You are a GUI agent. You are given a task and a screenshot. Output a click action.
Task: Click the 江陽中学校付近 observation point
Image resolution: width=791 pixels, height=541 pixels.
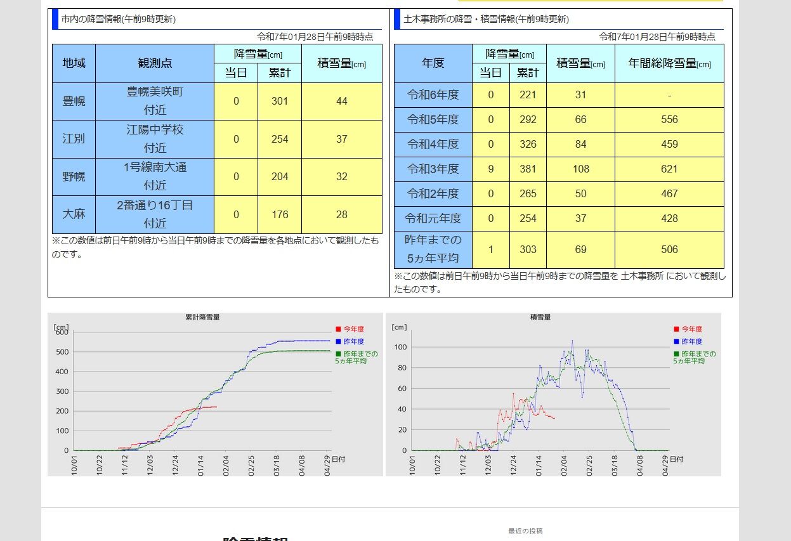coord(155,139)
